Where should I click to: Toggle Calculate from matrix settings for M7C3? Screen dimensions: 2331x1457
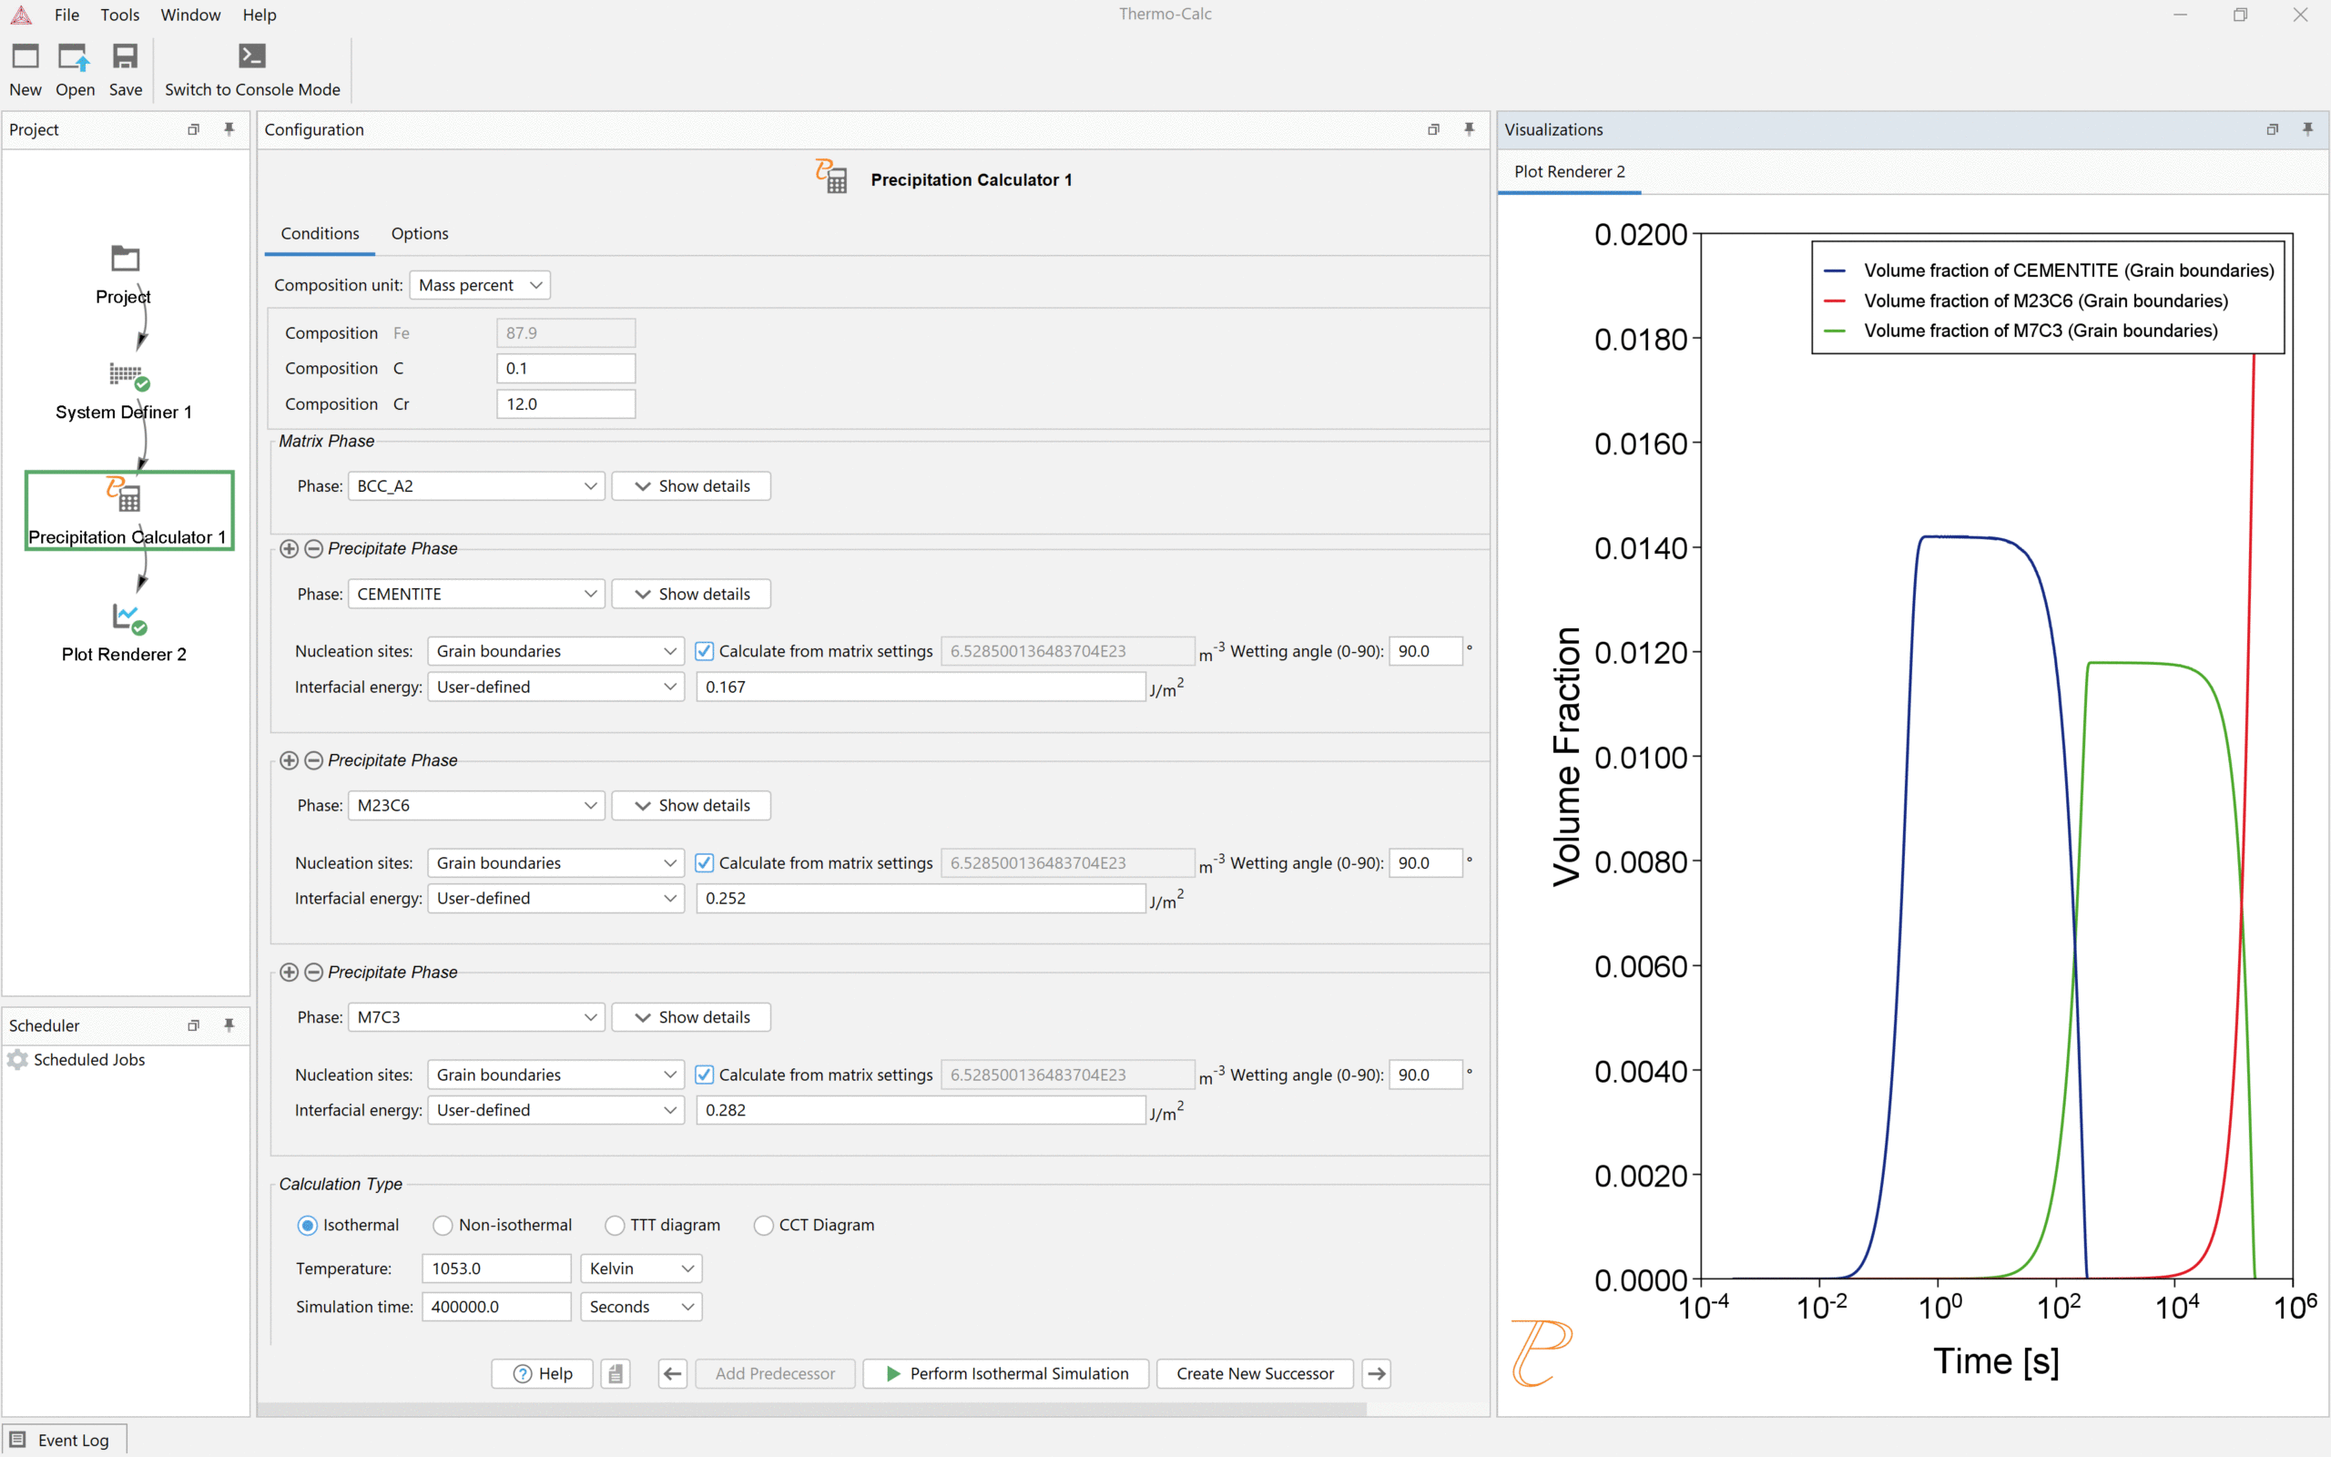point(704,1075)
